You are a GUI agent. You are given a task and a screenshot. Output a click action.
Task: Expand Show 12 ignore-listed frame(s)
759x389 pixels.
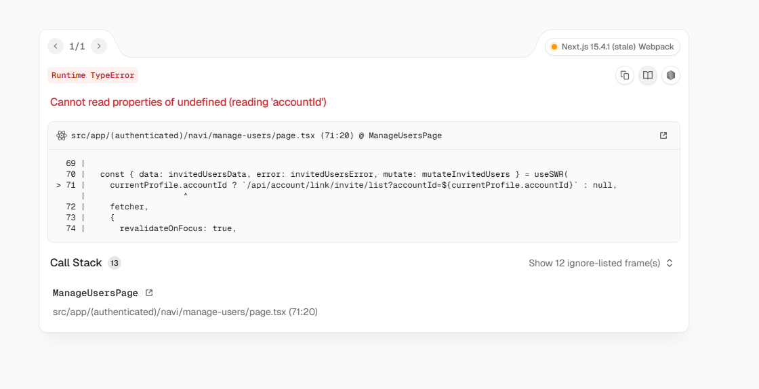[600, 263]
